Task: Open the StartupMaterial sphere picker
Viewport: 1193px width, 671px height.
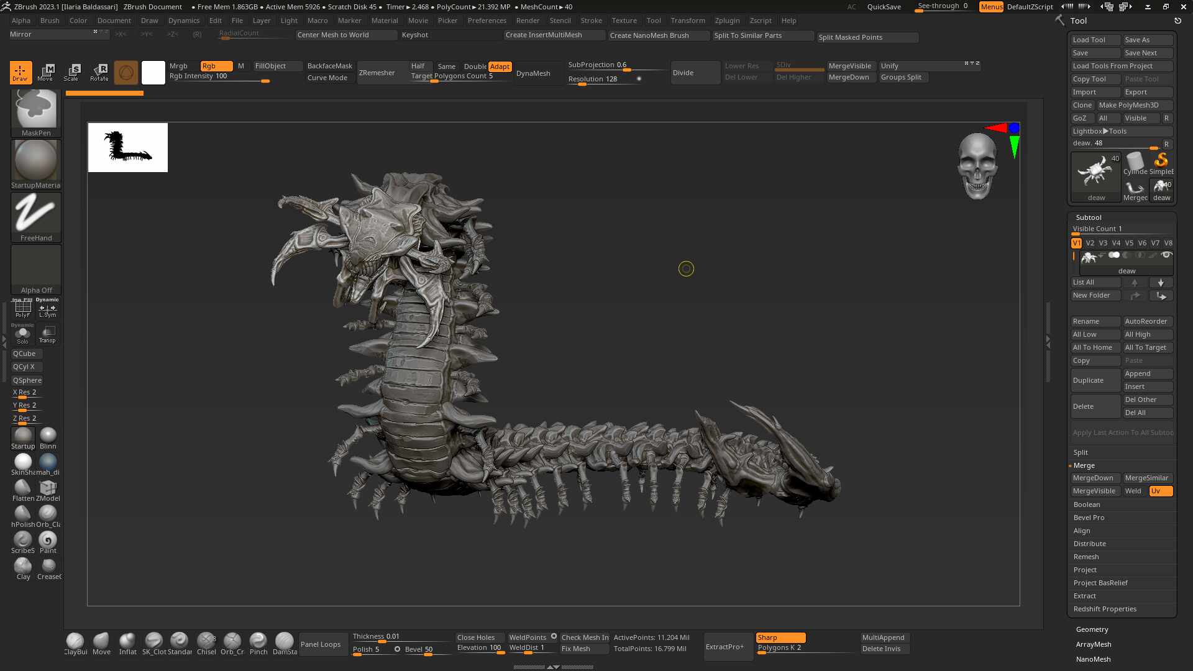Action: tap(36, 165)
